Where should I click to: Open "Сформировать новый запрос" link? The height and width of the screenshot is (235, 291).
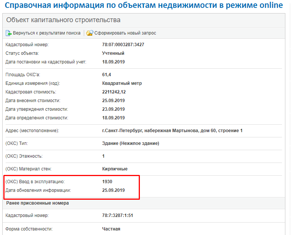(125, 33)
